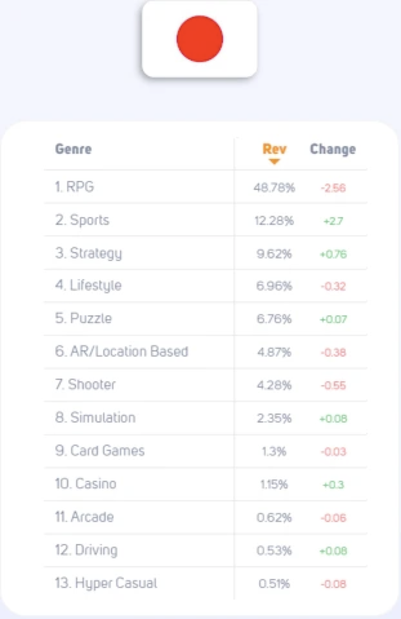Select the Casino genre row
Image resolution: width=401 pixels, height=619 pixels.
coord(206,484)
